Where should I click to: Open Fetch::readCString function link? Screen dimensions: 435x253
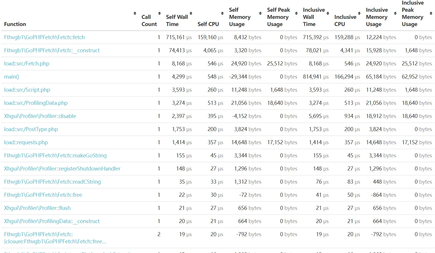(x=52, y=182)
